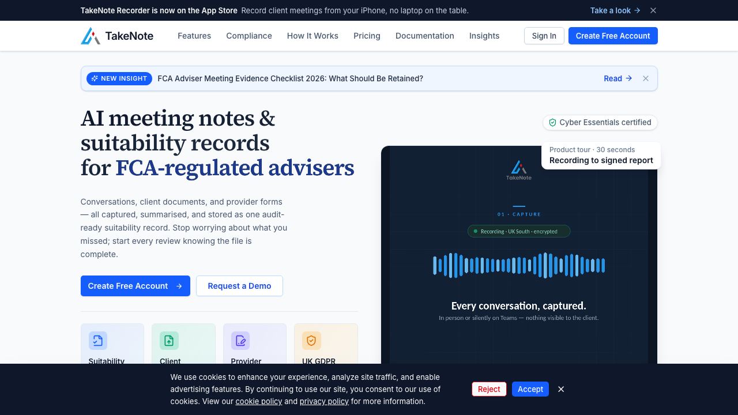Click the Sign In button
The image size is (738, 415).
tap(544, 36)
